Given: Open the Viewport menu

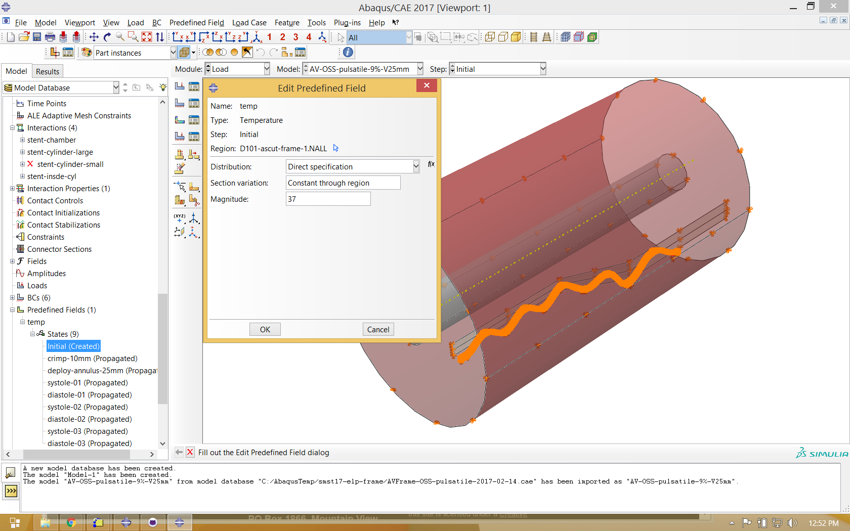Looking at the screenshot, I should tap(79, 22).
